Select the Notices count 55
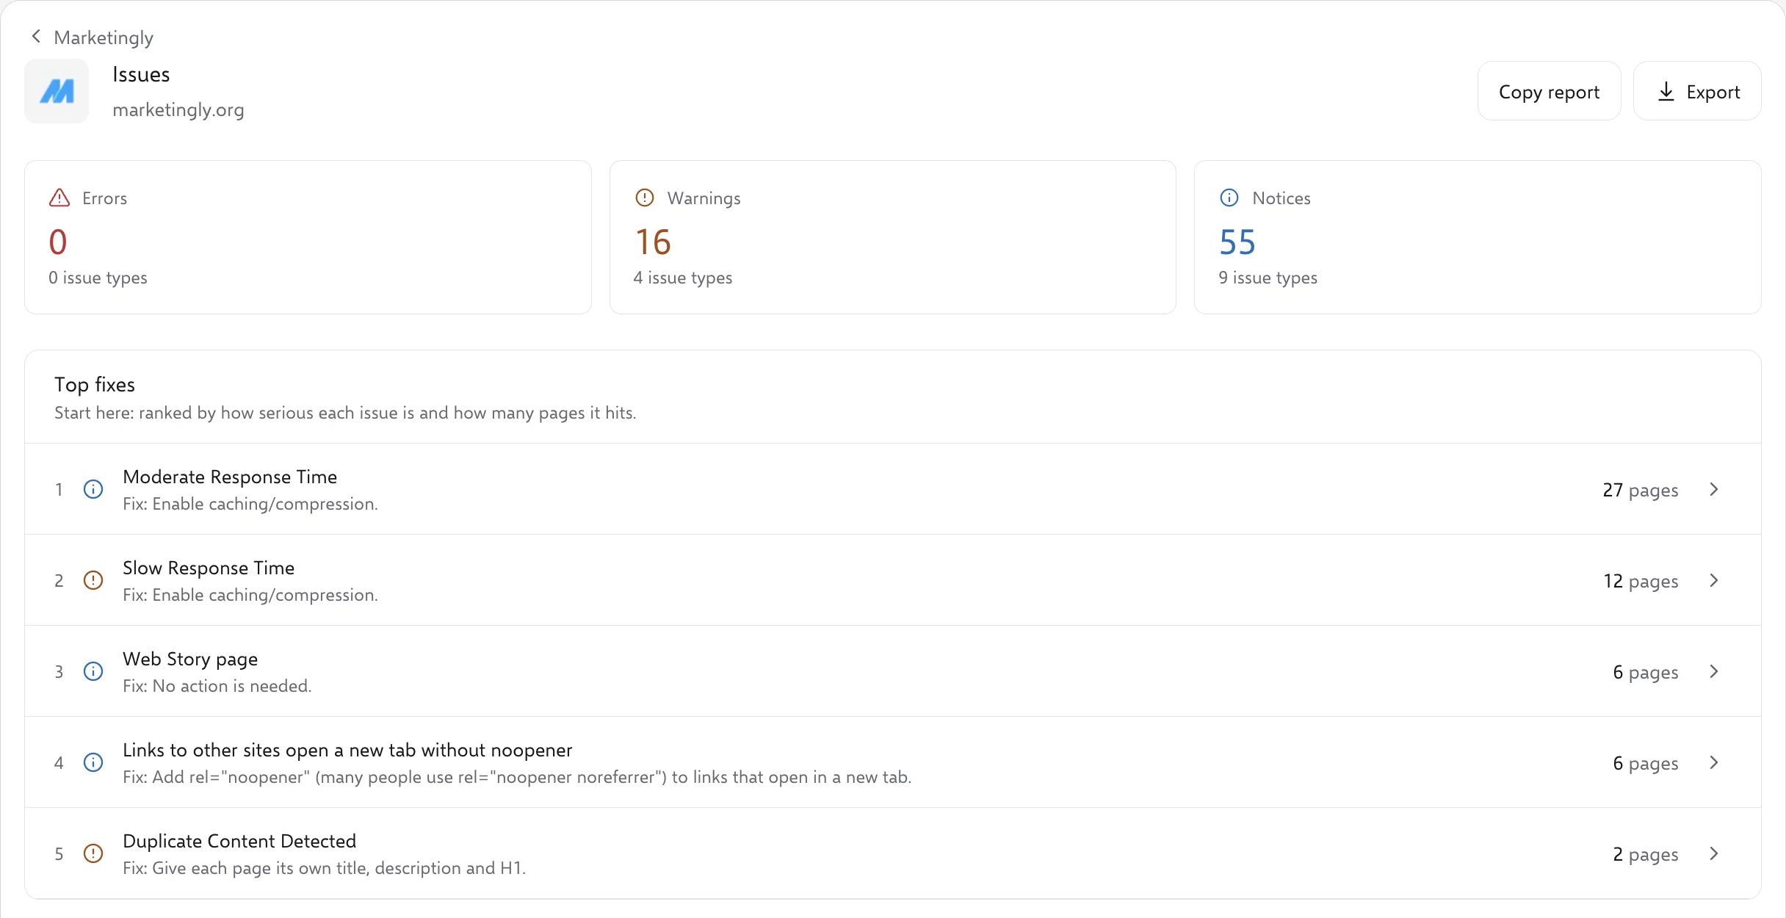 1237,242
